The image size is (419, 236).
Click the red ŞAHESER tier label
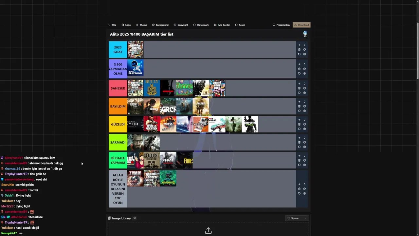(x=118, y=88)
